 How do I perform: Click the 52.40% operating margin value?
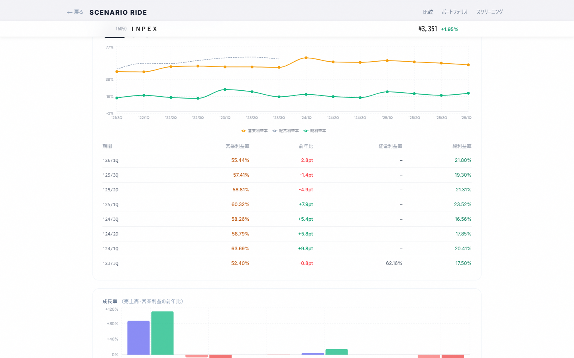(240, 263)
